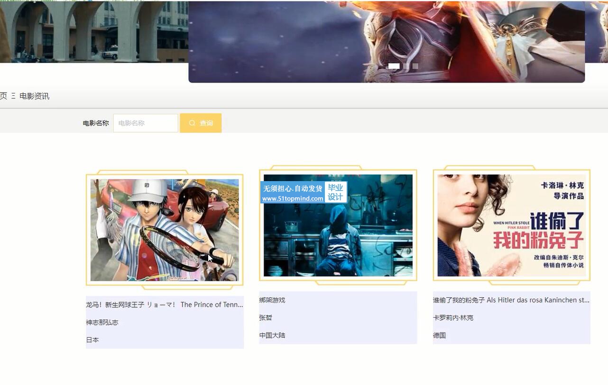
Task: Click the region text 德国
Action: click(439, 335)
